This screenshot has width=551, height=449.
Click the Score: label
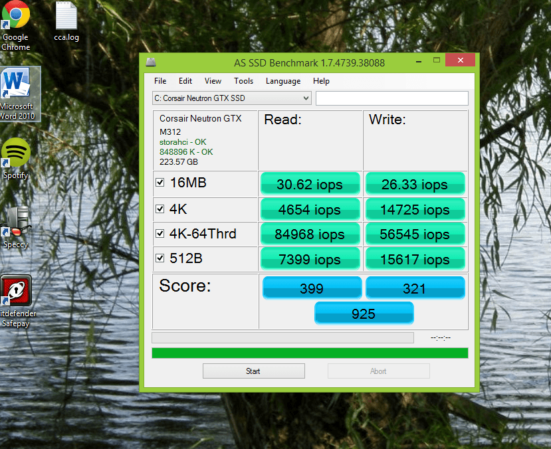pos(185,286)
